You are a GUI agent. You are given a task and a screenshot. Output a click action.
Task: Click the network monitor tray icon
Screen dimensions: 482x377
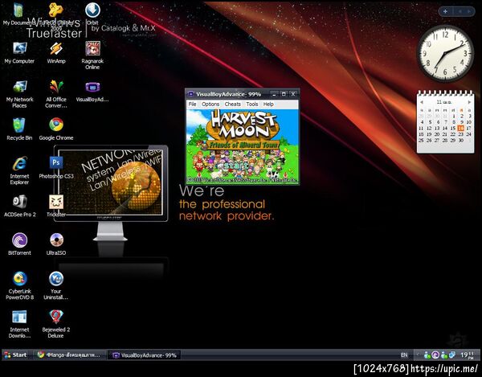click(451, 355)
